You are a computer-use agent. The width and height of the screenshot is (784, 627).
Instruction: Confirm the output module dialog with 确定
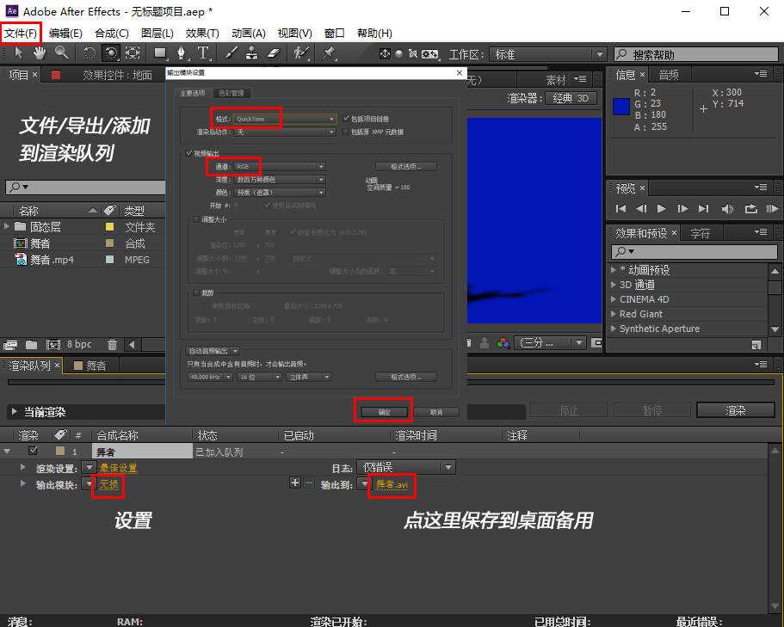(384, 412)
